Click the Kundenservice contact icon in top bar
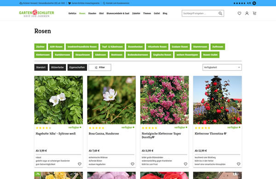Image resolution: width=276 pixels, height=179 pixels. click(x=104, y=3)
